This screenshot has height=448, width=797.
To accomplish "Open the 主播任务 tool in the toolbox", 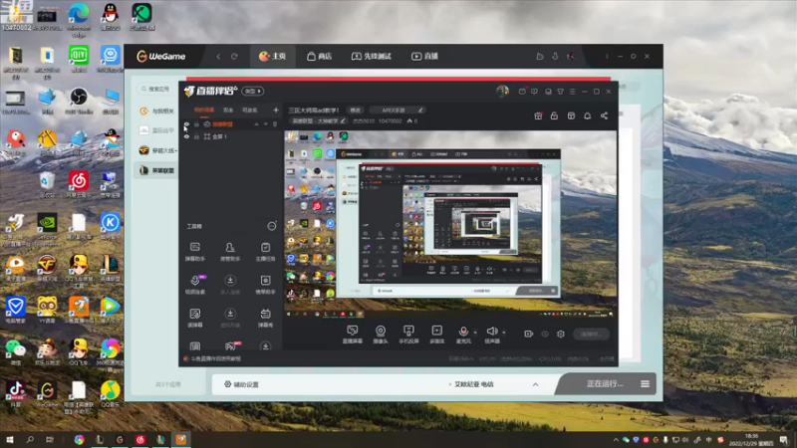I will pos(265,252).
